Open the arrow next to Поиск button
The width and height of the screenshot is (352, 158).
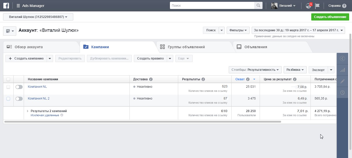222,30
